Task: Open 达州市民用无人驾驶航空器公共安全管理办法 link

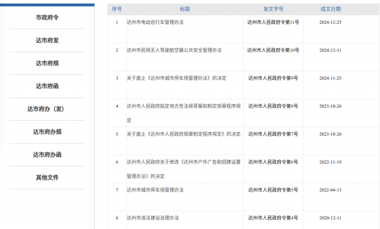Action: point(174,51)
